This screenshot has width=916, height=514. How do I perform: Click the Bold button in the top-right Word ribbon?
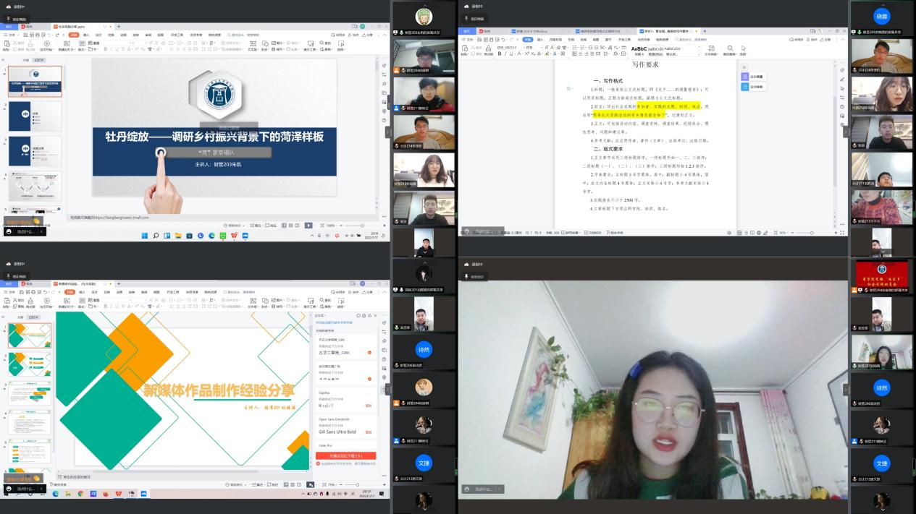[500, 53]
